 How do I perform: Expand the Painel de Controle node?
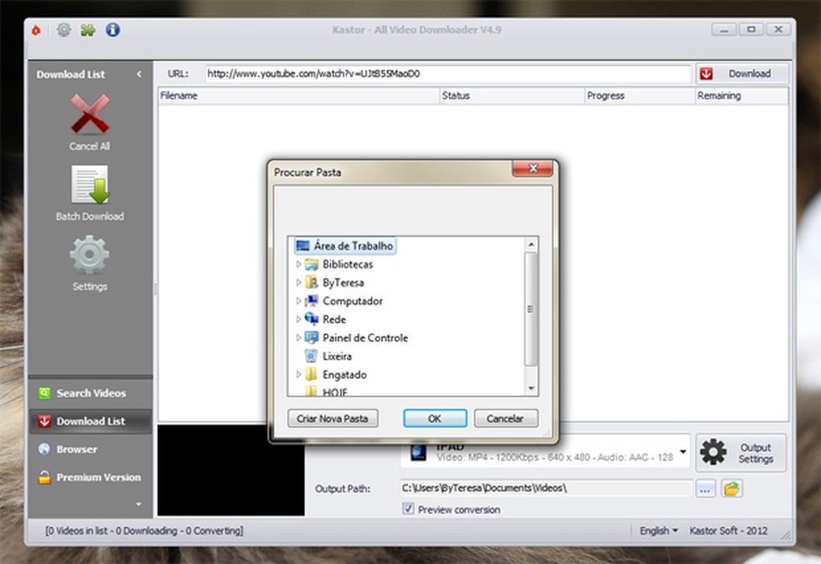(x=299, y=338)
